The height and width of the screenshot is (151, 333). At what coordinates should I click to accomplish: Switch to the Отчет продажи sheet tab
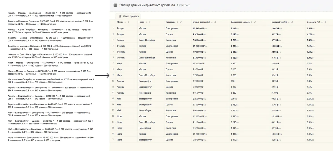pos(129,16)
